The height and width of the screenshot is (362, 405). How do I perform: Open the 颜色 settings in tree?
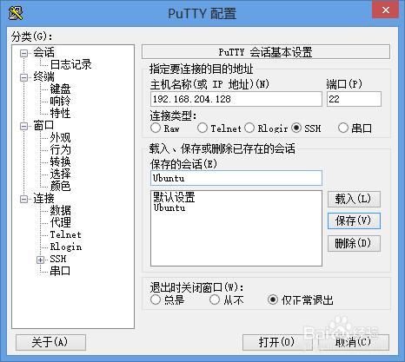click(60, 186)
